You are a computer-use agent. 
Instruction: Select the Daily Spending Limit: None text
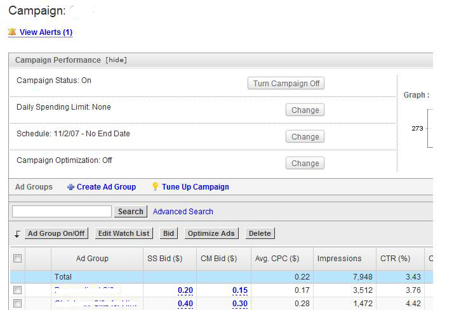63,107
